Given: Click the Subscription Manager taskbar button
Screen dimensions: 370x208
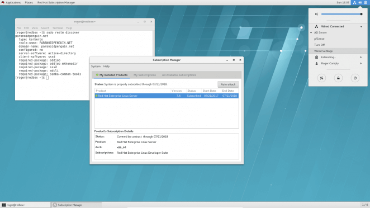Looking at the screenshot, I should [x=77, y=205].
